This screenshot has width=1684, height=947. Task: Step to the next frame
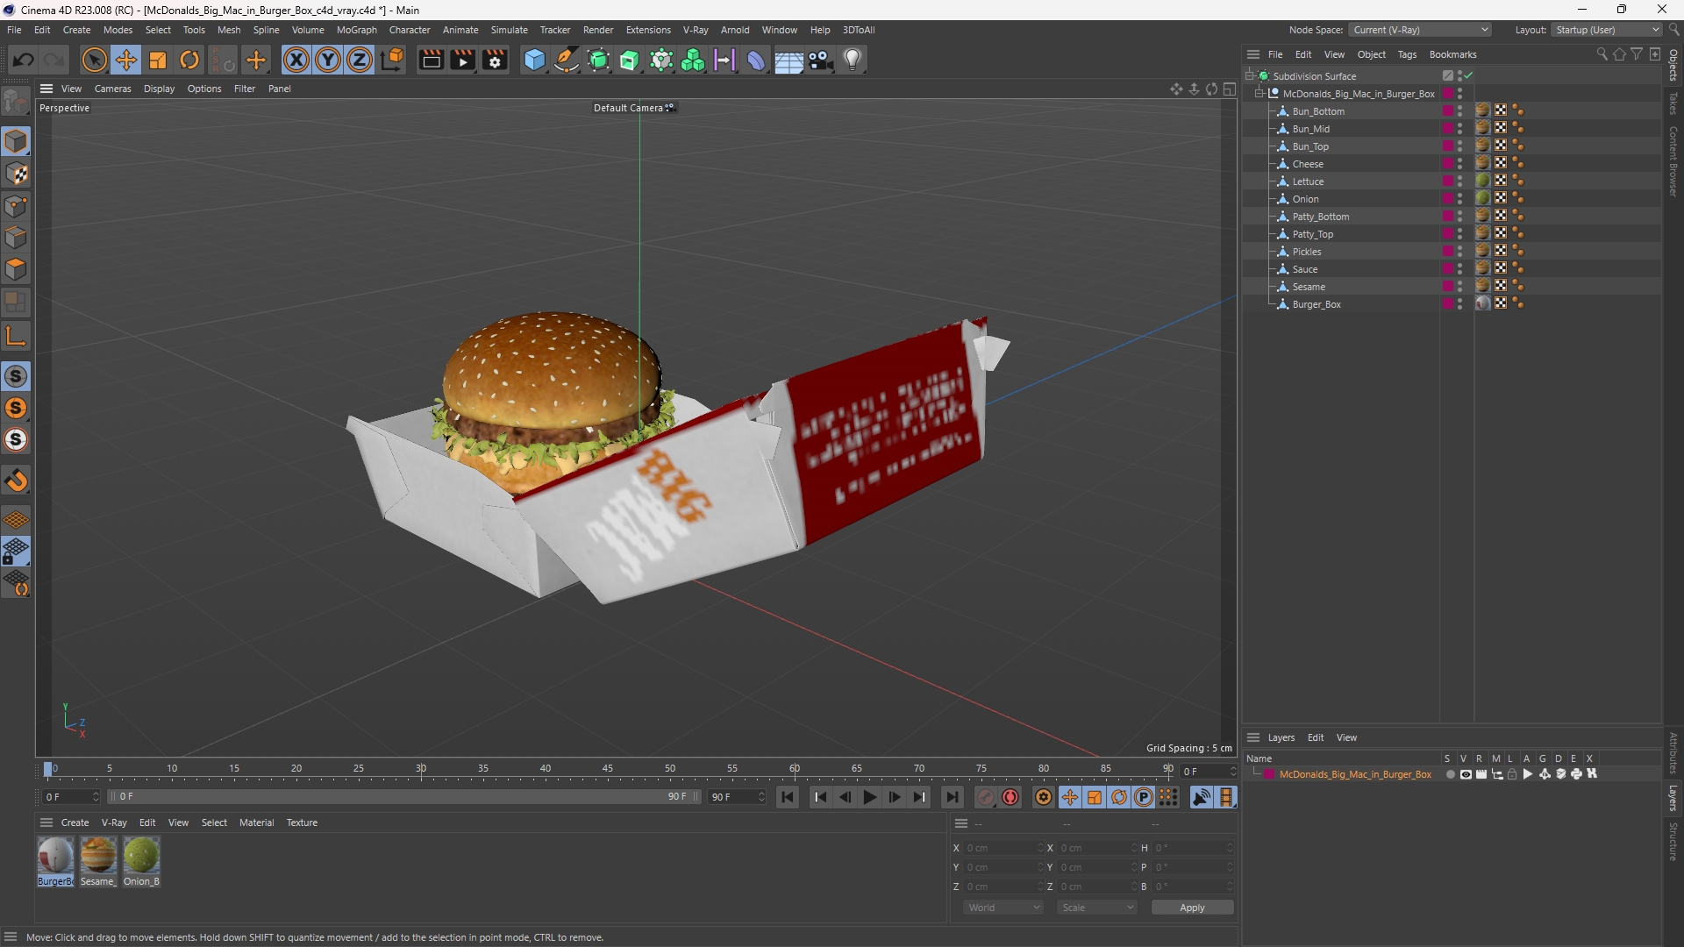[x=895, y=797]
